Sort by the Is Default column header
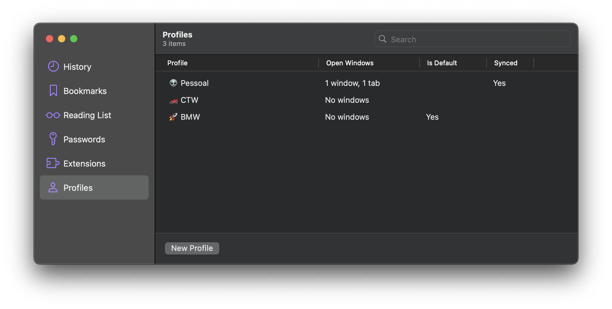Screen dimensions: 612x309 442,63
